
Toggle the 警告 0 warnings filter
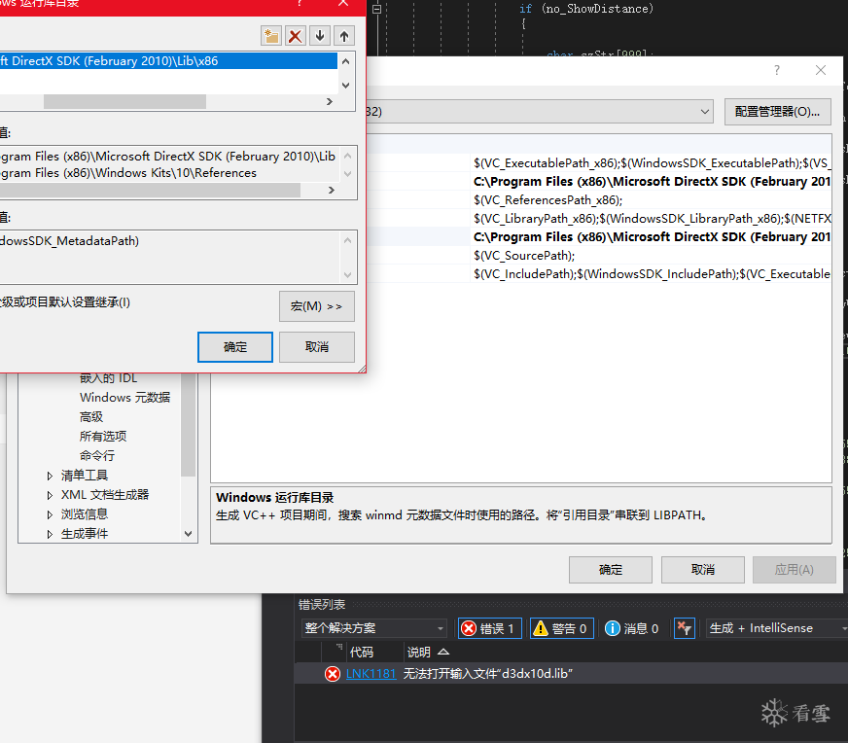562,628
